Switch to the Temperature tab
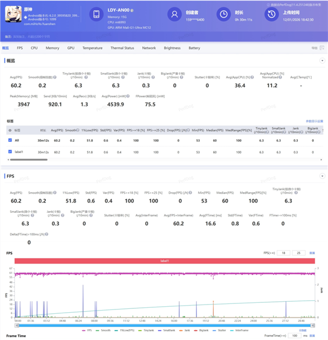Screen dimensions: 328x340 tap(92, 48)
